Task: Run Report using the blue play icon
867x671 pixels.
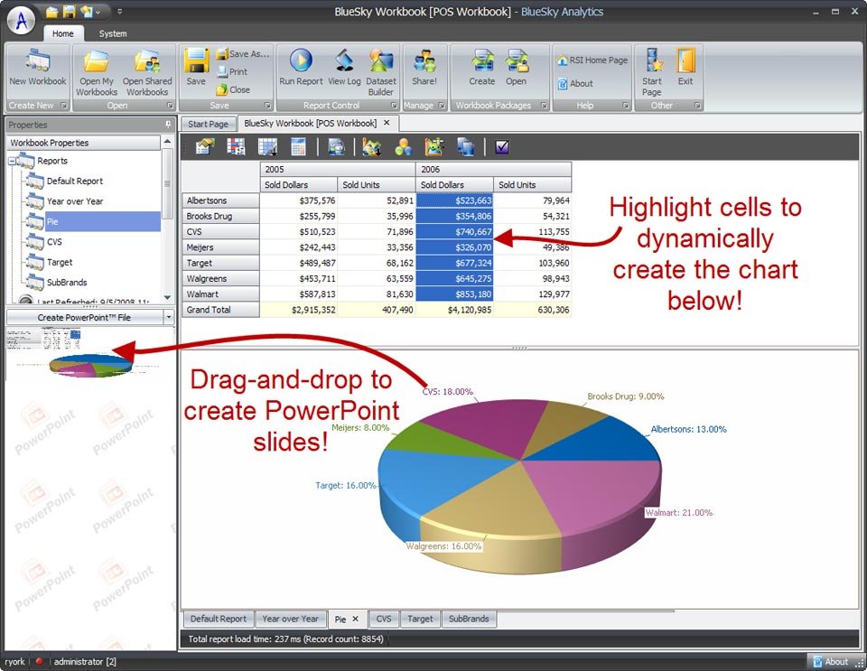Action: [301, 68]
